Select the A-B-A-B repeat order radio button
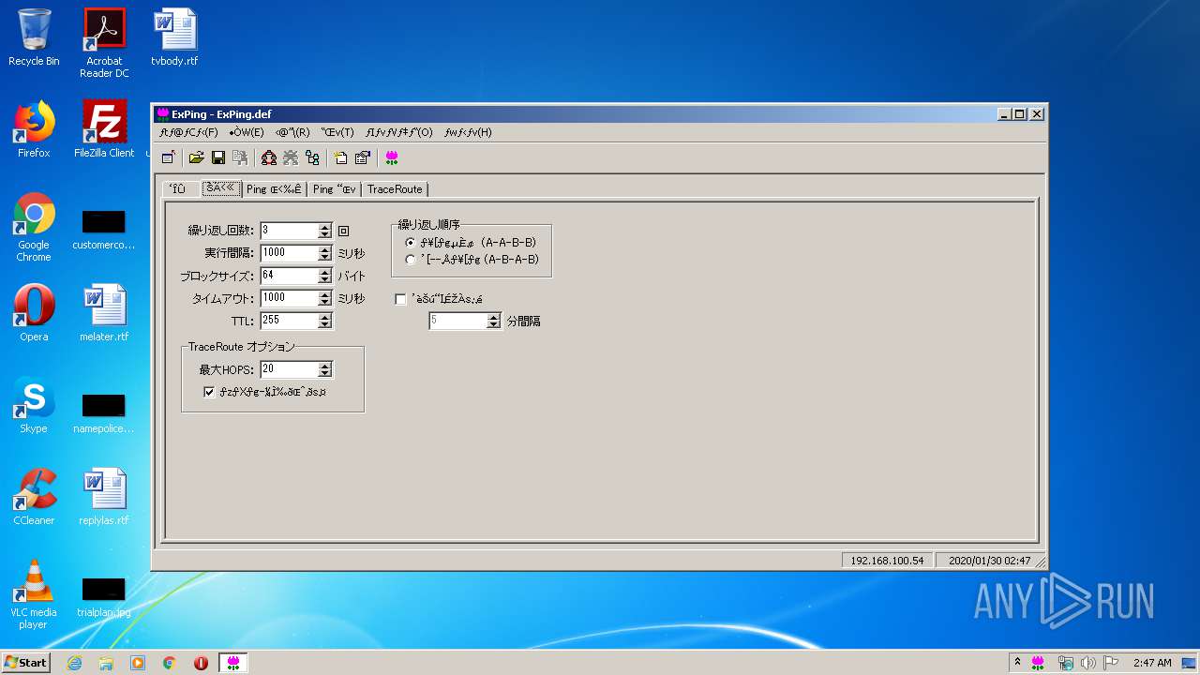The width and height of the screenshot is (1200, 675). pyautogui.click(x=411, y=259)
